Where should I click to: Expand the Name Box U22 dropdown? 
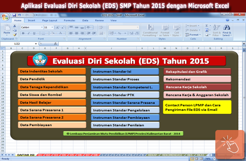[36, 44]
